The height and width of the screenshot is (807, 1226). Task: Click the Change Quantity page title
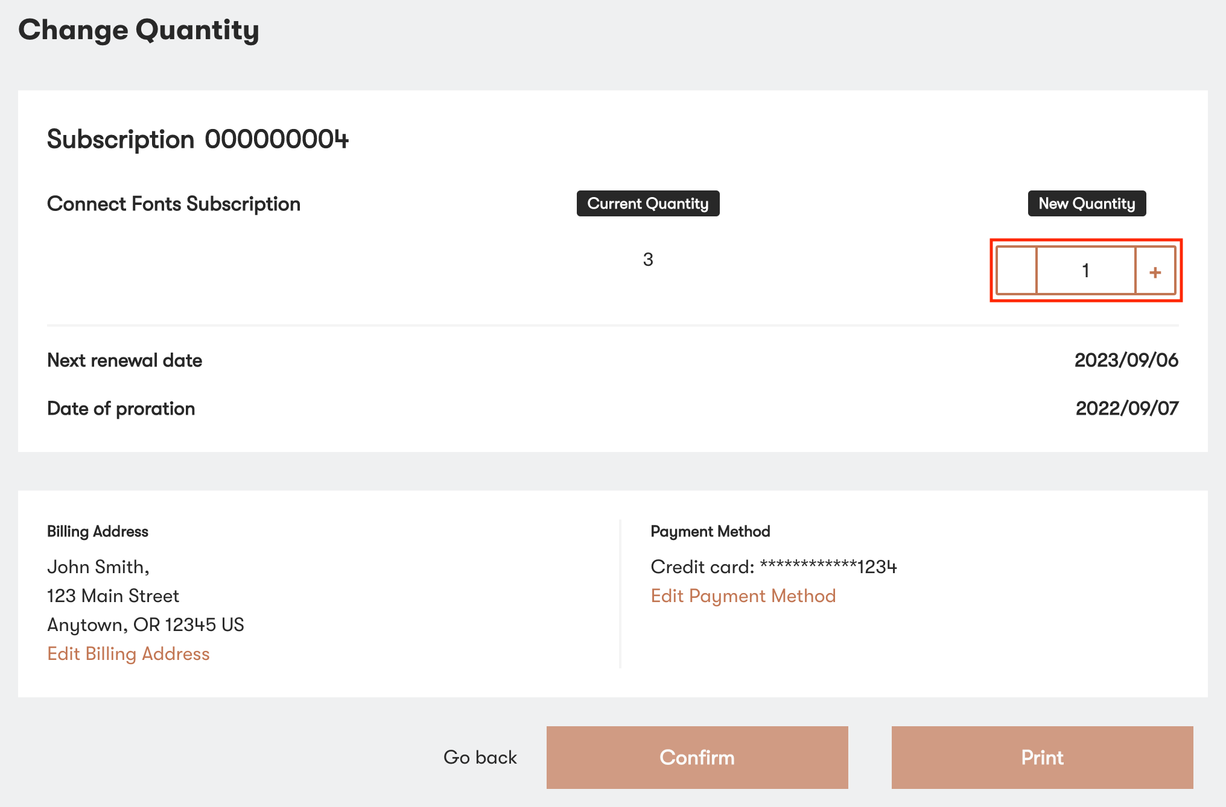(140, 30)
